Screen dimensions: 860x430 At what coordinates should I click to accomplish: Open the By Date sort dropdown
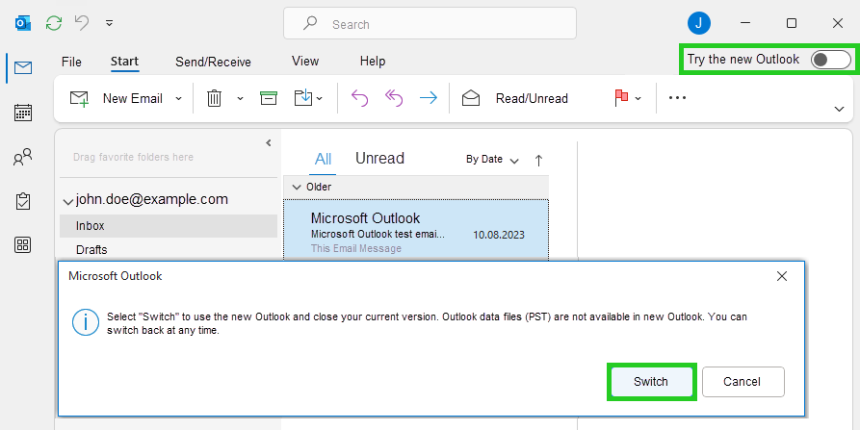pyautogui.click(x=492, y=160)
